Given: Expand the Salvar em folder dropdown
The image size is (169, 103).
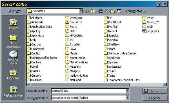Looking at the screenshot, I should 81,11.
